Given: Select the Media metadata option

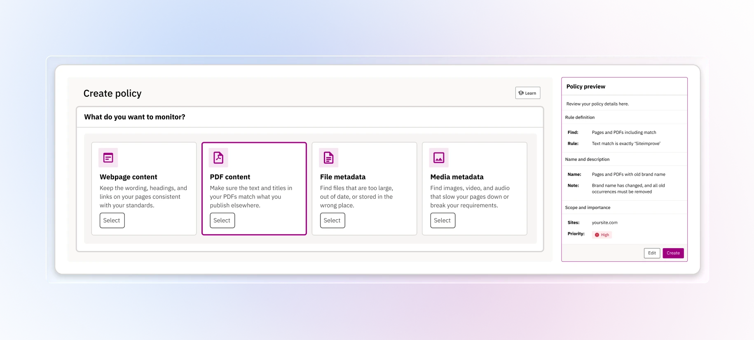Looking at the screenshot, I should click(443, 220).
